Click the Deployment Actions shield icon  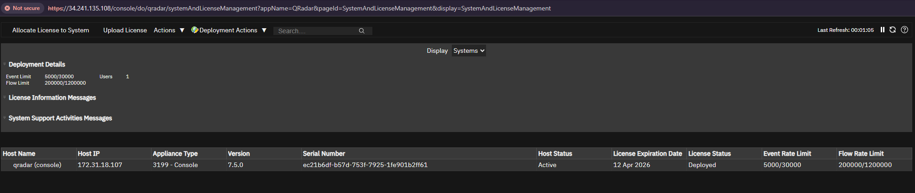(194, 30)
